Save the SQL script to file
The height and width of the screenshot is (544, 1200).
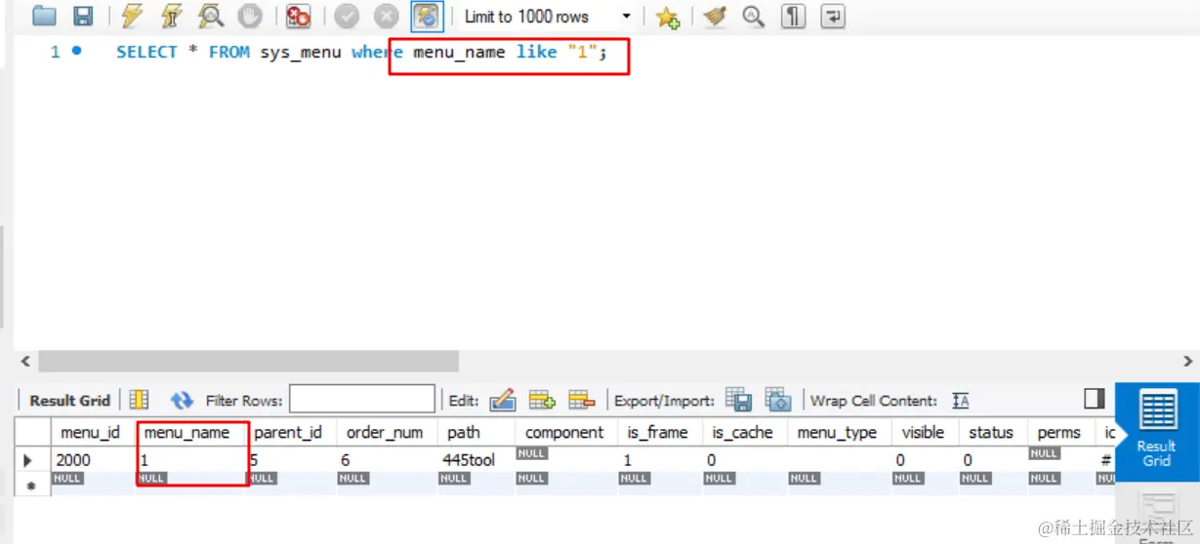84,16
